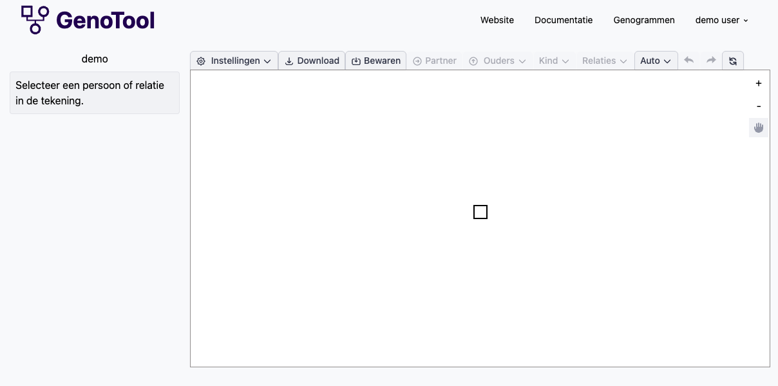Expand the Ouders dropdown
The image size is (778, 386).
click(x=497, y=61)
